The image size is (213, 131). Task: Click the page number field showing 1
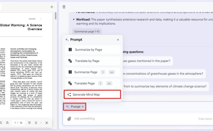[15, 123]
